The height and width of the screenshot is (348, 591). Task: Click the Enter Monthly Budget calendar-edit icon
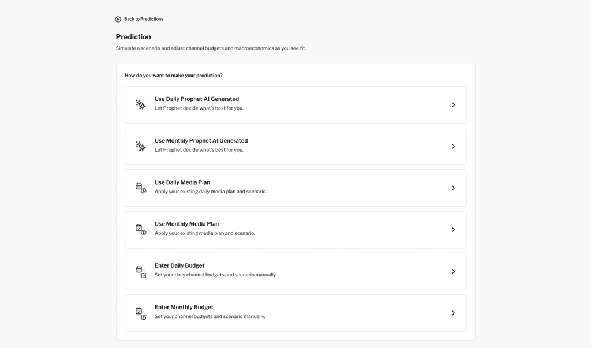(141, 313)
